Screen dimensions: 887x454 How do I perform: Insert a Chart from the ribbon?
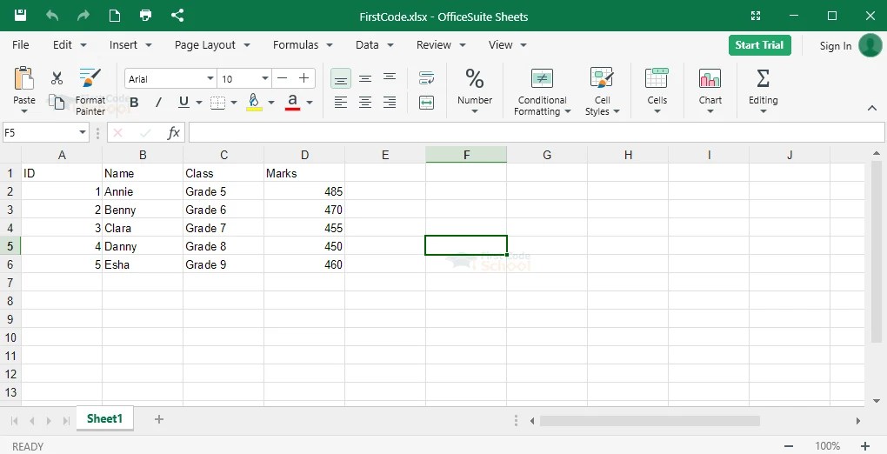710,90
